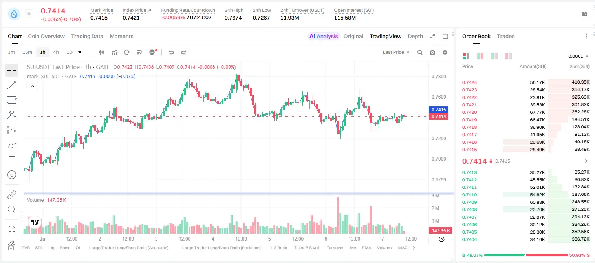Viewport: 595px width, 263px height.
Task: Expand more time interval options arrow
Action: tap(80, 52)
